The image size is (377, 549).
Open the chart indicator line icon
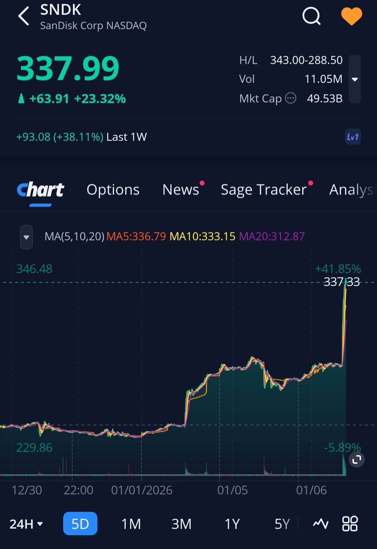click(320, 524)
